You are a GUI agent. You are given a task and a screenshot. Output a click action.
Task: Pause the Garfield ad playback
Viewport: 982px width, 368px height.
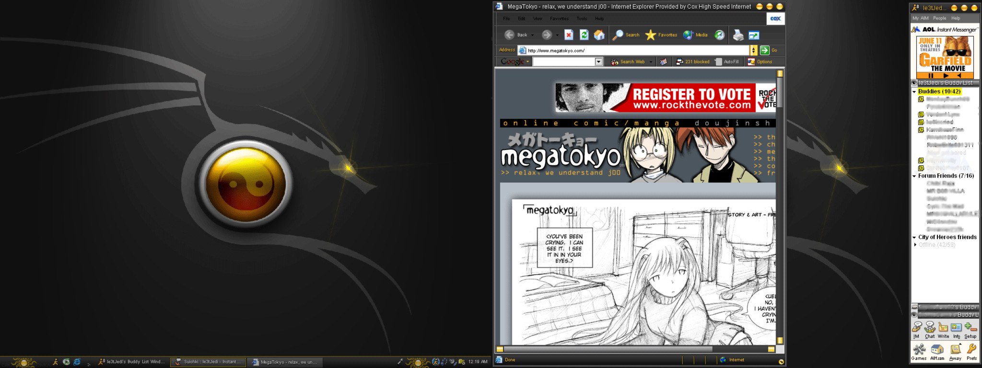pos(931,76)
